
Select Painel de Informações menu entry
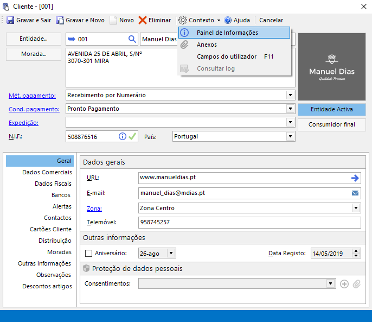[x=227, y=33]
